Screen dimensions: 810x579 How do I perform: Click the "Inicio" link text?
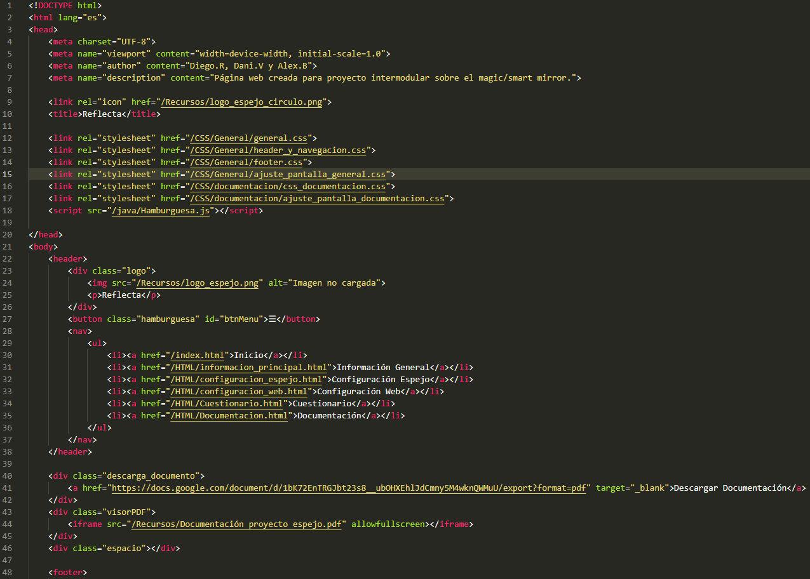pyautogui.click(x=249, y=355)
